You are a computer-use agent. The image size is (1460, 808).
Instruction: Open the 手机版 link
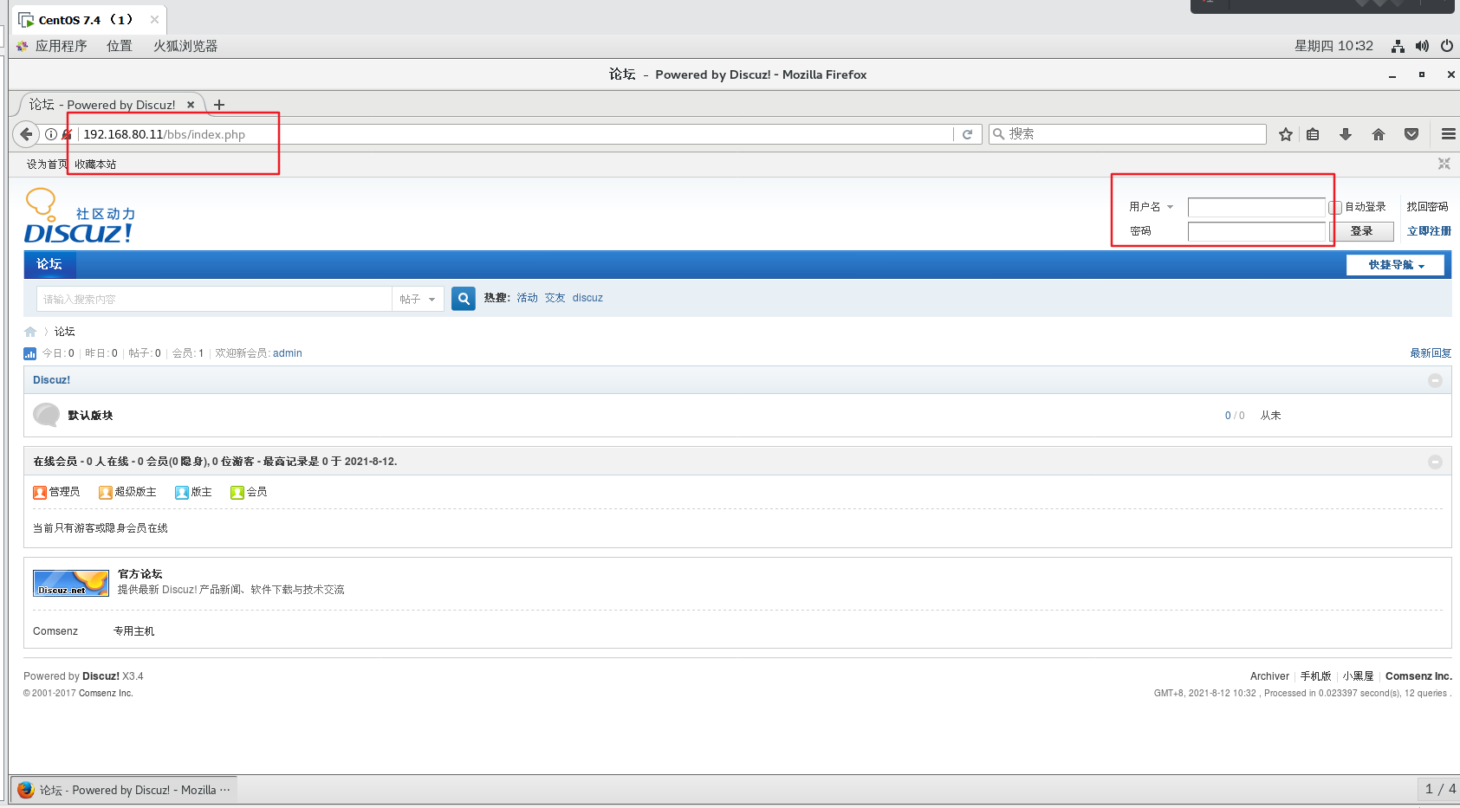(1315, 676)
